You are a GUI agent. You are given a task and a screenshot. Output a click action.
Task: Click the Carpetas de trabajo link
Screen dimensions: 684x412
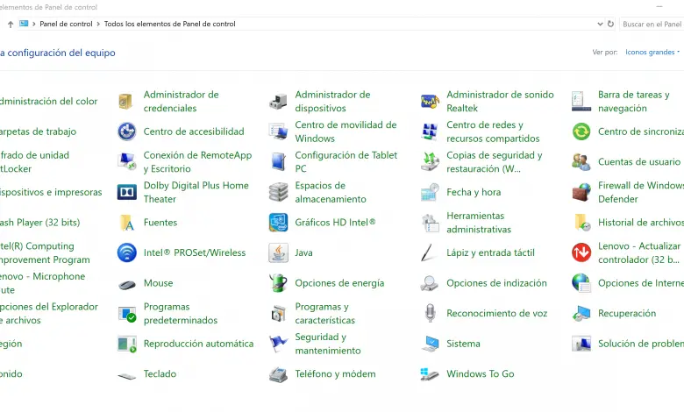click(38, 131)
